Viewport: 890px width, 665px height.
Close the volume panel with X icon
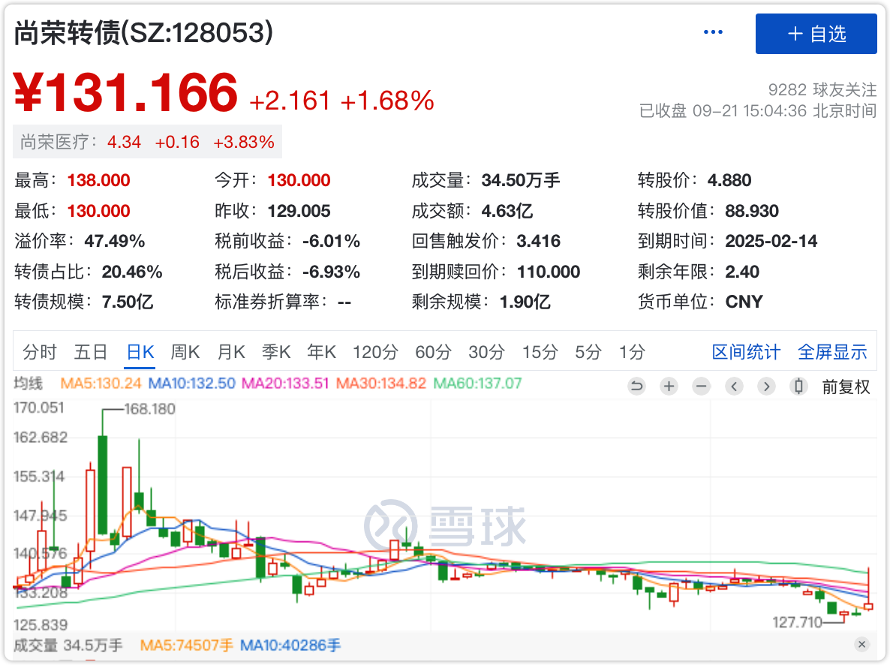tap(861, 645)
